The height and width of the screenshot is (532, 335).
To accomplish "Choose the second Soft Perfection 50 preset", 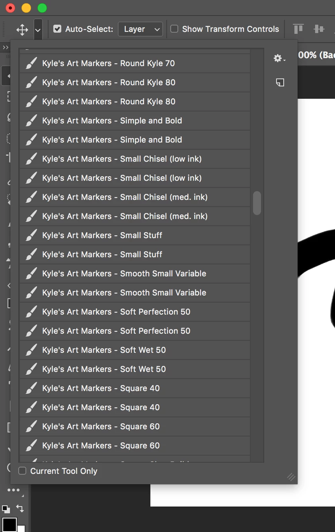I will coord(135,331).
